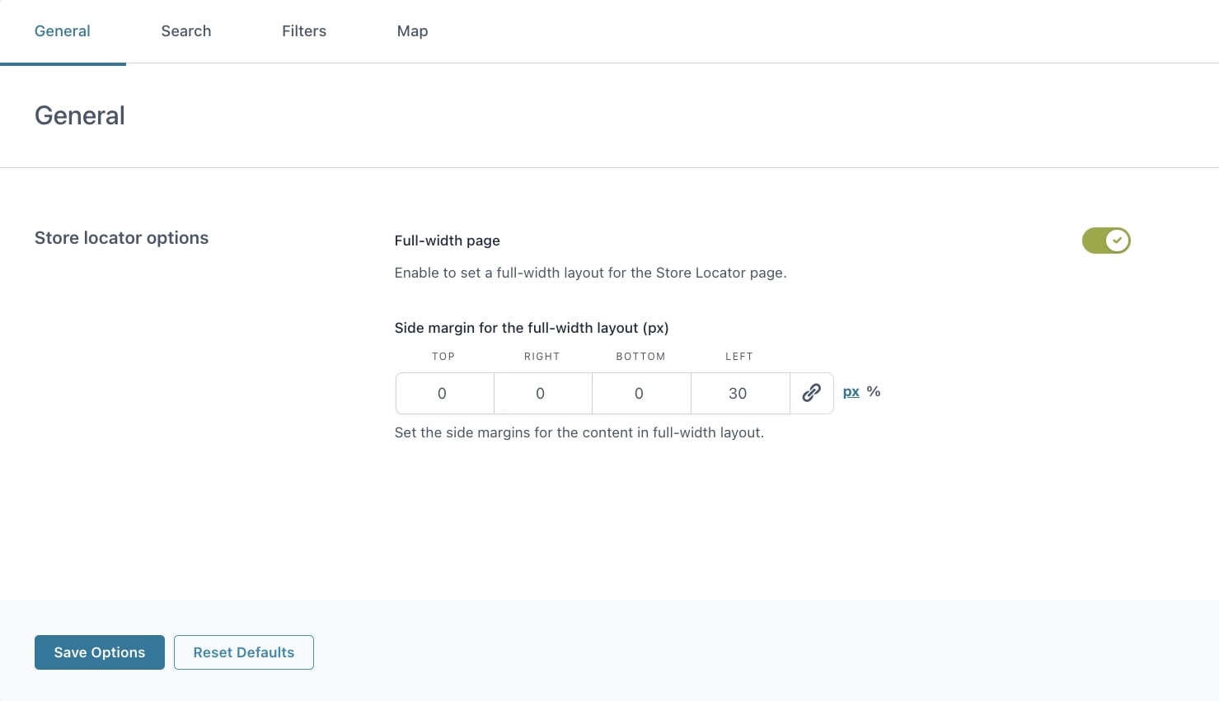Screen dimensions: 1219x701
Task: Focus the Top margin input field
Action: point(444,394)
